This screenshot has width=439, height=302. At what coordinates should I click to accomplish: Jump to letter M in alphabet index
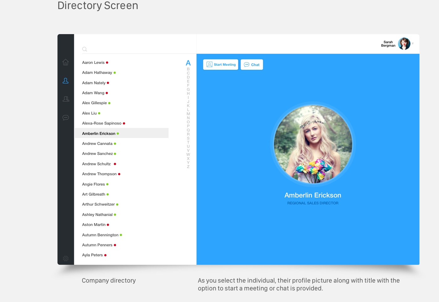pyautogui.click(x=188, y=114)
